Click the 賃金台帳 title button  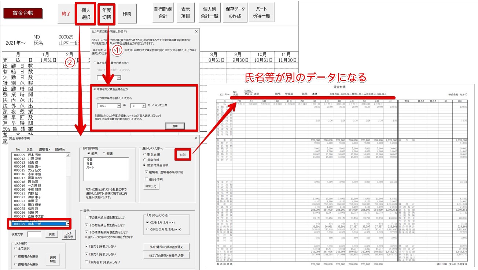23,13
